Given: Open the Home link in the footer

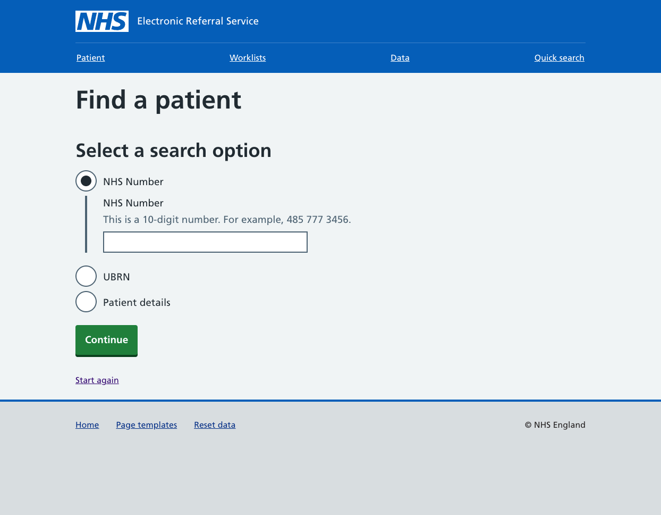Looking at the screenshot, I should (x=87, y=425).
